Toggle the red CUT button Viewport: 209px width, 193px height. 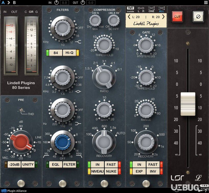click(x=177, y=17)
